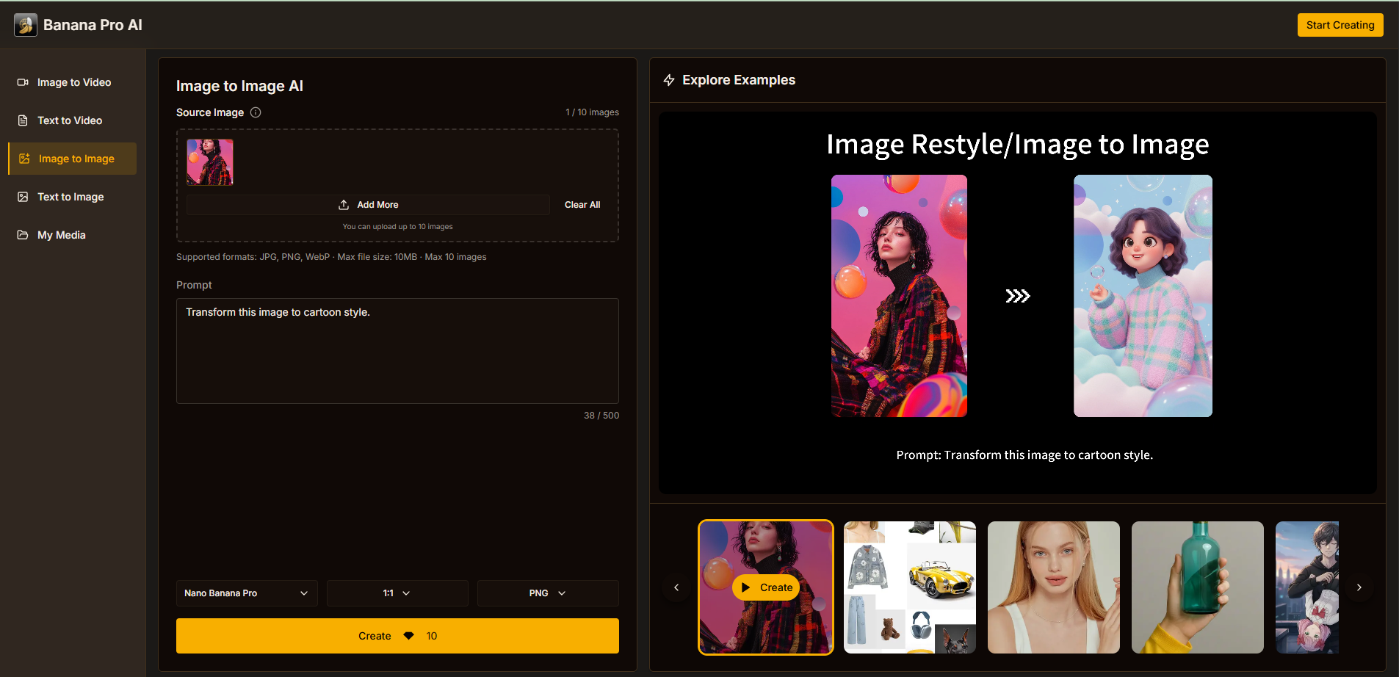Click the 'Explore Examples' heading
The width and height of the screenshot is (1399, 677).
[x=739, y=80]
